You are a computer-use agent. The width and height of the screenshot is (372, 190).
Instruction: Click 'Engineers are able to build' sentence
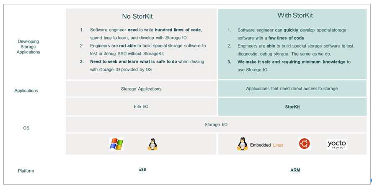tap(296, 50)
